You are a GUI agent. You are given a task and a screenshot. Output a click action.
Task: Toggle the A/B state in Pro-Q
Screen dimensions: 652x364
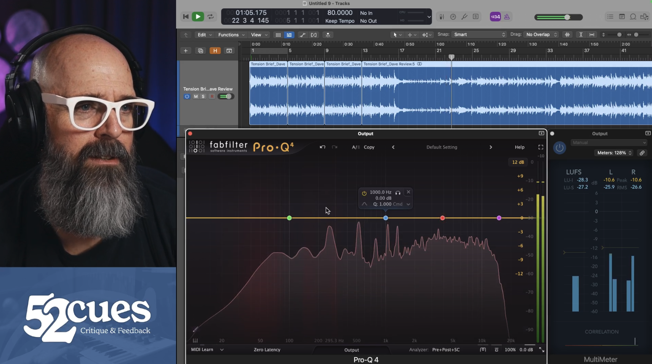coord(356,147)
